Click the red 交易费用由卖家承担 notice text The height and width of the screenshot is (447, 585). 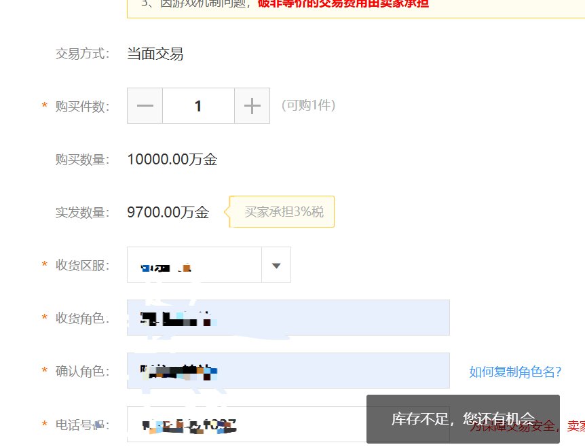coord(343,3)
